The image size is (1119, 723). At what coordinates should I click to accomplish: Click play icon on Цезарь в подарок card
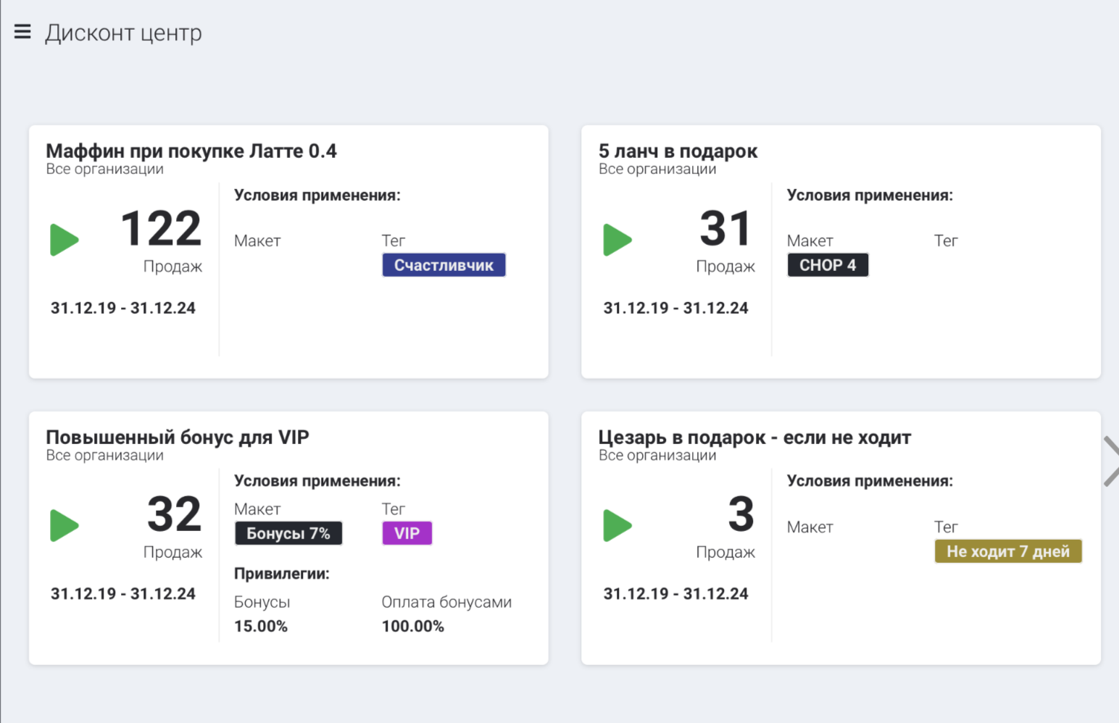[x=617, y=525]
